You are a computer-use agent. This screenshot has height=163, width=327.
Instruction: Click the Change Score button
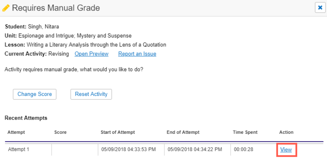click(x=35, y=94)
